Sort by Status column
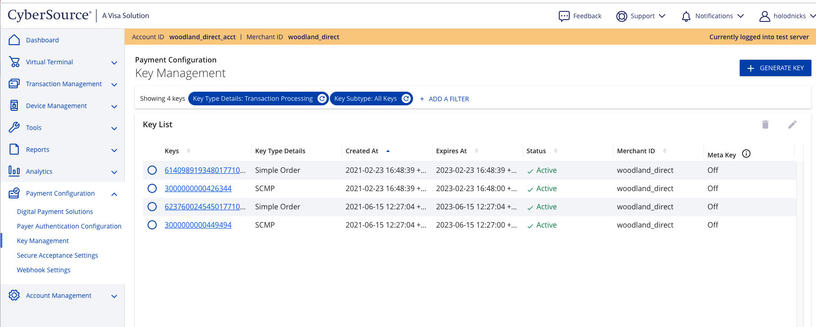816x327 pixels. [x=556, y=151]
